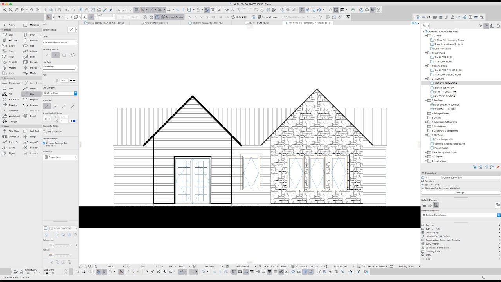
Task: Click the pen weight 150 field
Action: 63,81
